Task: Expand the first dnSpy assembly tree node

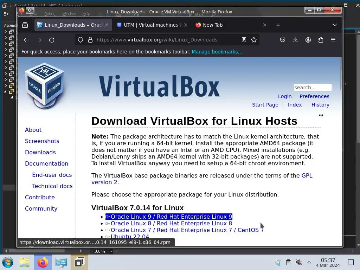Action: pos(6,32)
